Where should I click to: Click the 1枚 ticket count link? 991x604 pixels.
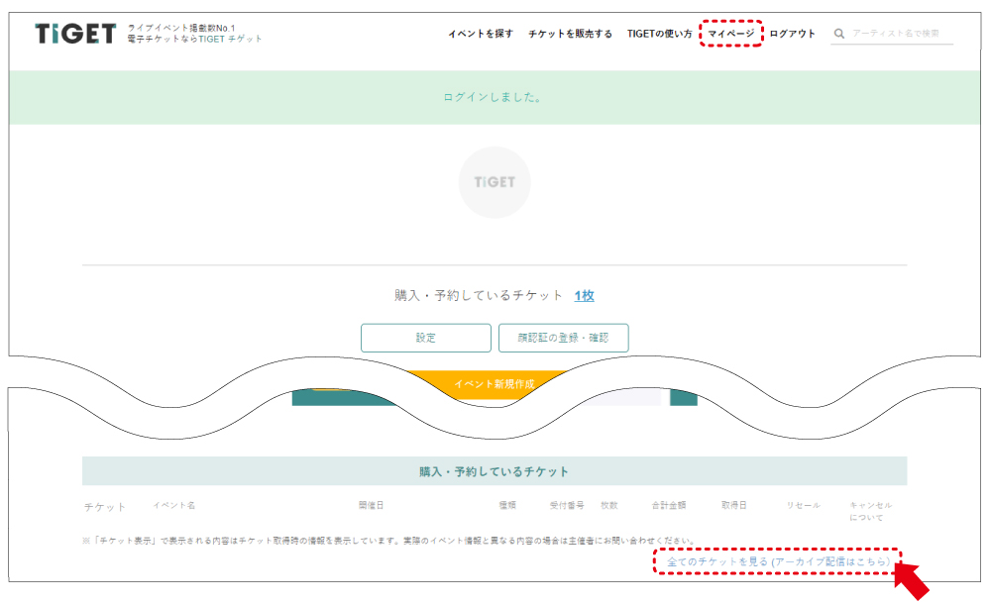[x=584, y=296]
